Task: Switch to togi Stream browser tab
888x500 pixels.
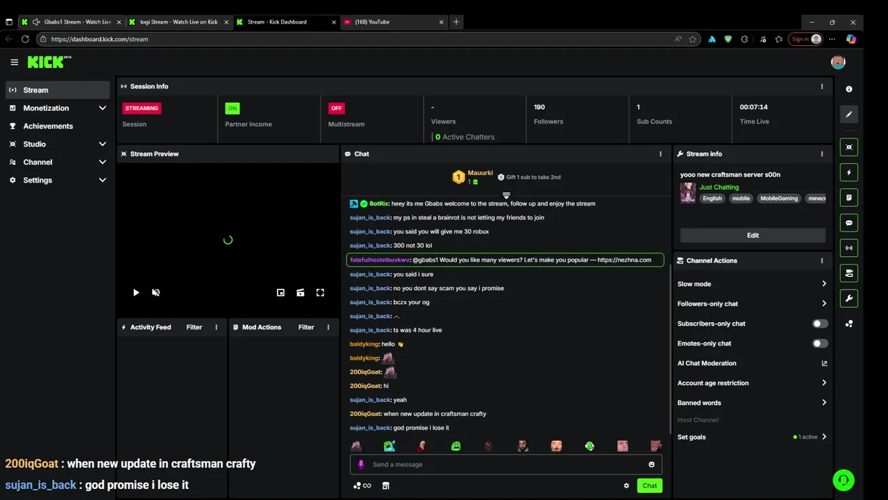Action: [178, 22]
